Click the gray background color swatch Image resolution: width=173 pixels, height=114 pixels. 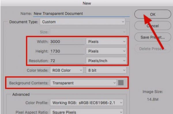(x=121, y=83)
